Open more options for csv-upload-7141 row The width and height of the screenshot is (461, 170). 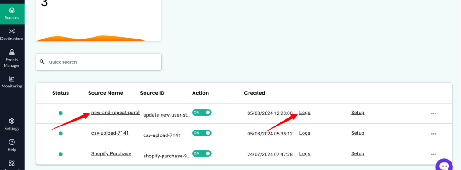(x=434, y=134)
